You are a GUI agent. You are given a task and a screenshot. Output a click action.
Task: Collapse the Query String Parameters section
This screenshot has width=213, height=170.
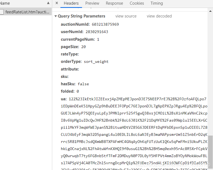tap(56, 16)
